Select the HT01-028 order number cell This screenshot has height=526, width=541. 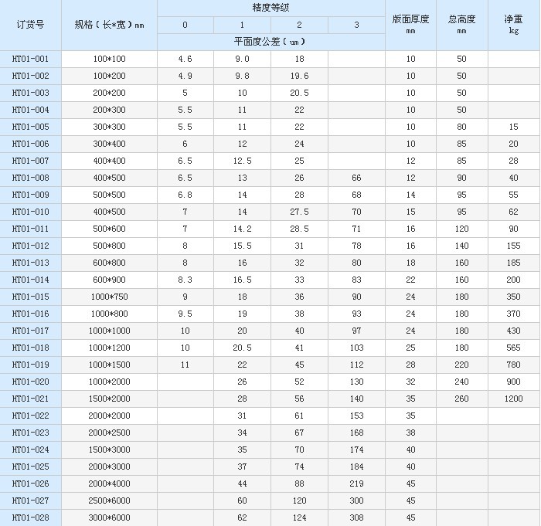coord(30,518)
